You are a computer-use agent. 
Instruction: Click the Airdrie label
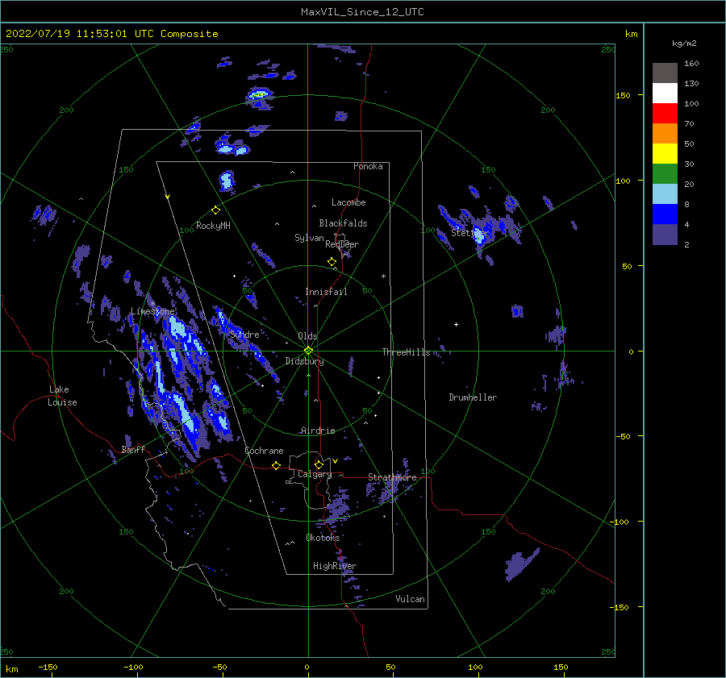(318, 431)
